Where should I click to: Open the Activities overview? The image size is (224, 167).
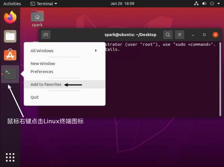click(x=12, y=4)
